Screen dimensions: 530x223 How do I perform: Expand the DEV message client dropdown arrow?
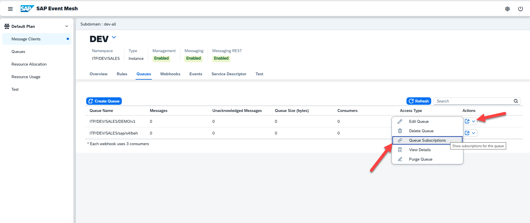[114, 37]
